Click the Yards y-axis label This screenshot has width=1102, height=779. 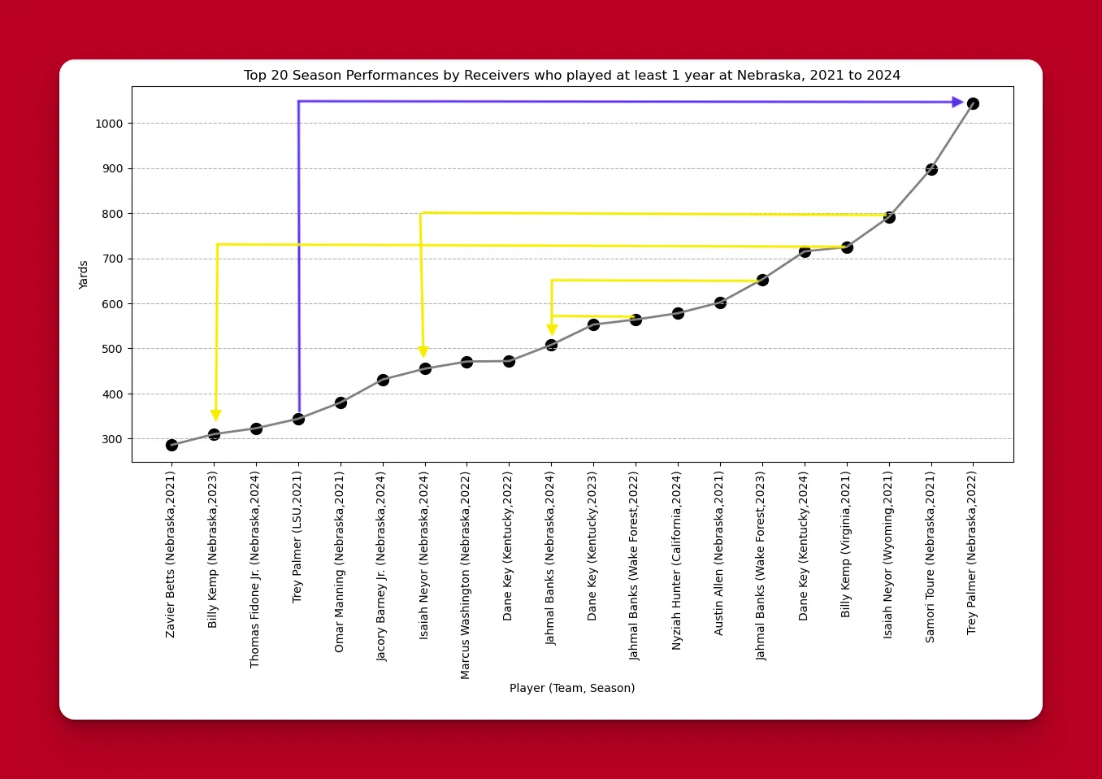[83, 275]
